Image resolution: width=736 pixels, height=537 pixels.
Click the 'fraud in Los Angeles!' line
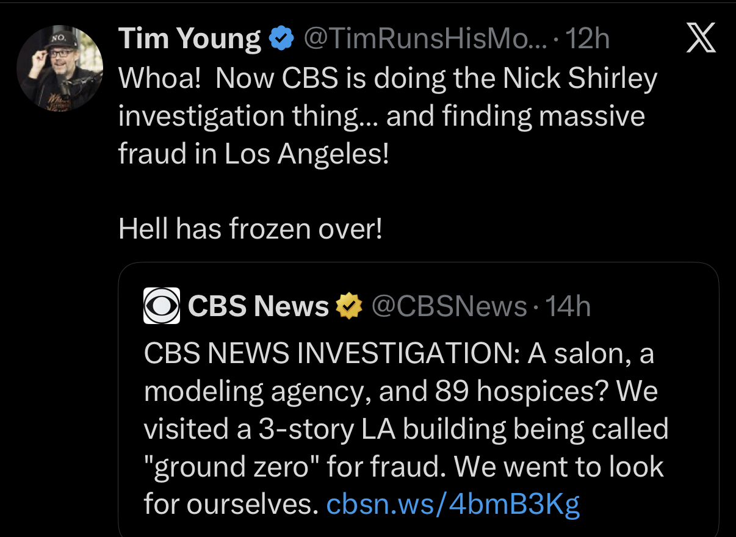point(253,154)
